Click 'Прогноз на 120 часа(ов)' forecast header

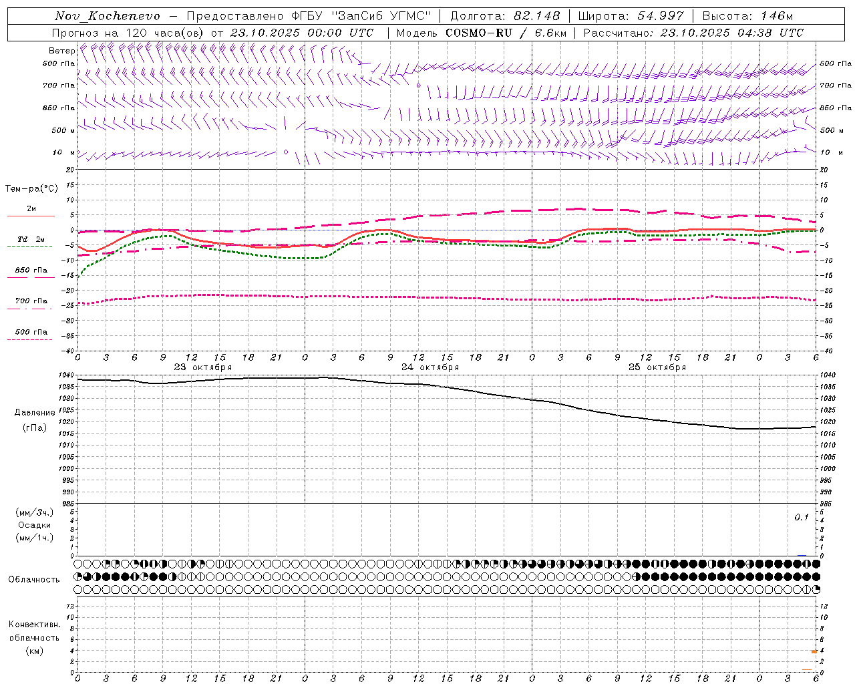(x=128, y=33)
